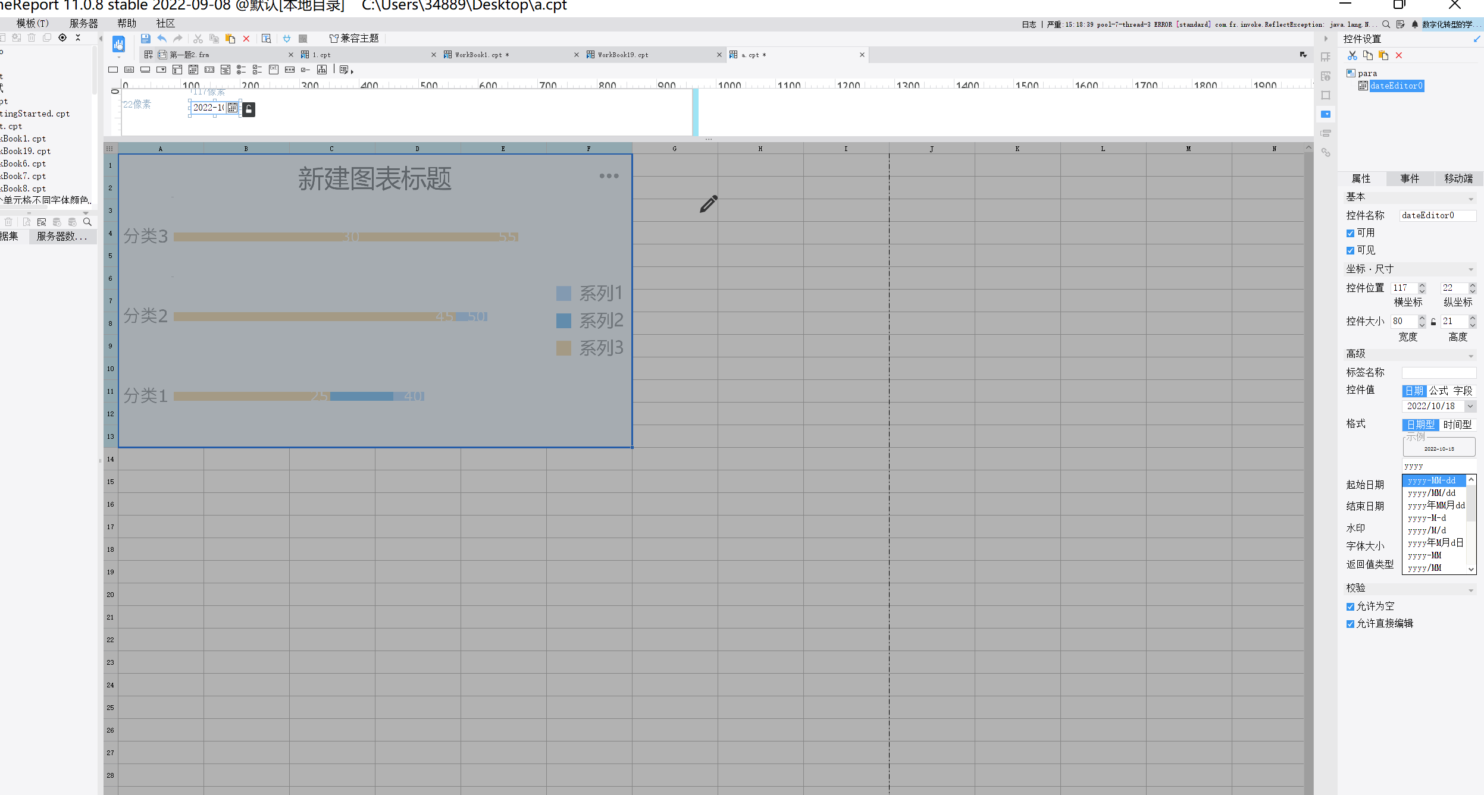Open the 社区 menu
The height and width of the screenshot is (795, 1484).
165,23
